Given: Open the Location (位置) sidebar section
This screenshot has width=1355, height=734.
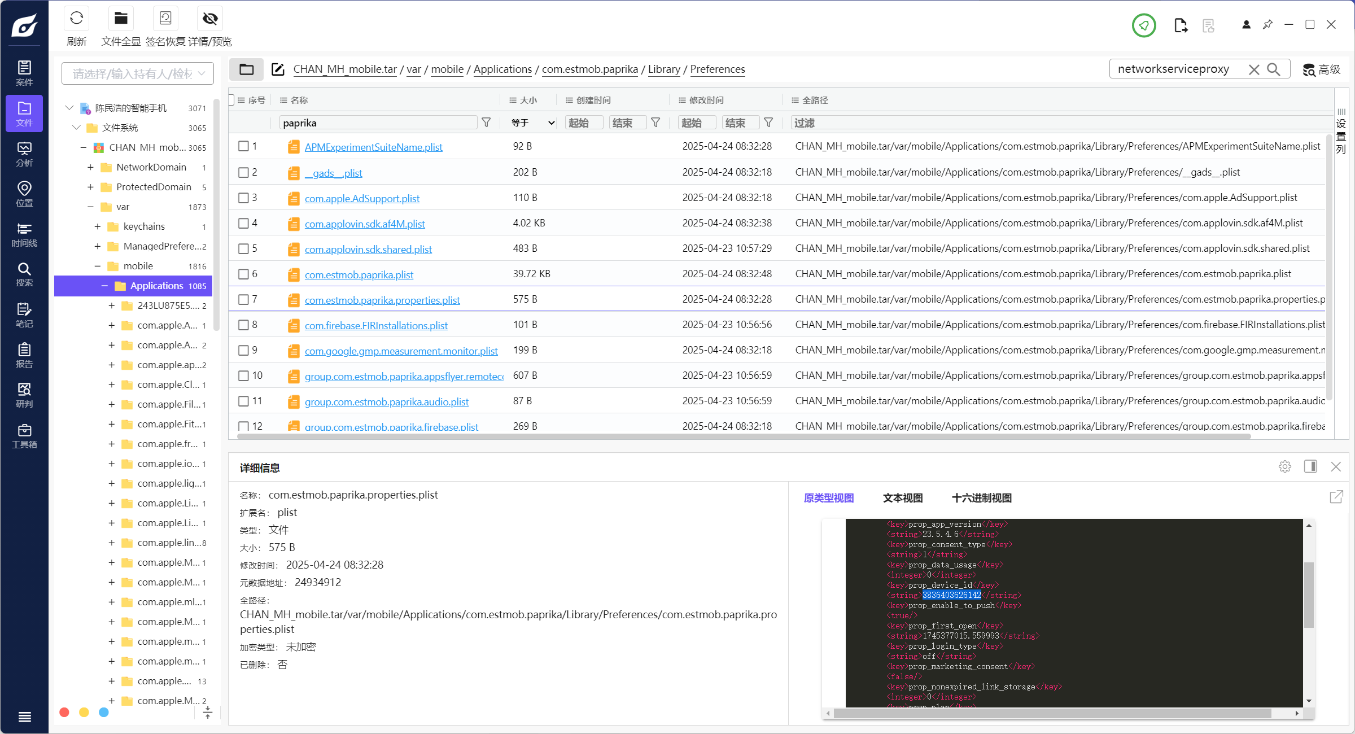Looking at the screenshot, I should click(x=24, y=194).
